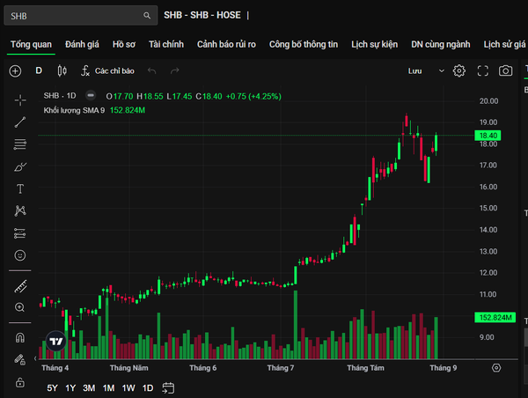The width and height of the screenshot is (528, 398).
Task: Activate the zoom in tool
Action: pyautogui.click(x=20, y=307)
